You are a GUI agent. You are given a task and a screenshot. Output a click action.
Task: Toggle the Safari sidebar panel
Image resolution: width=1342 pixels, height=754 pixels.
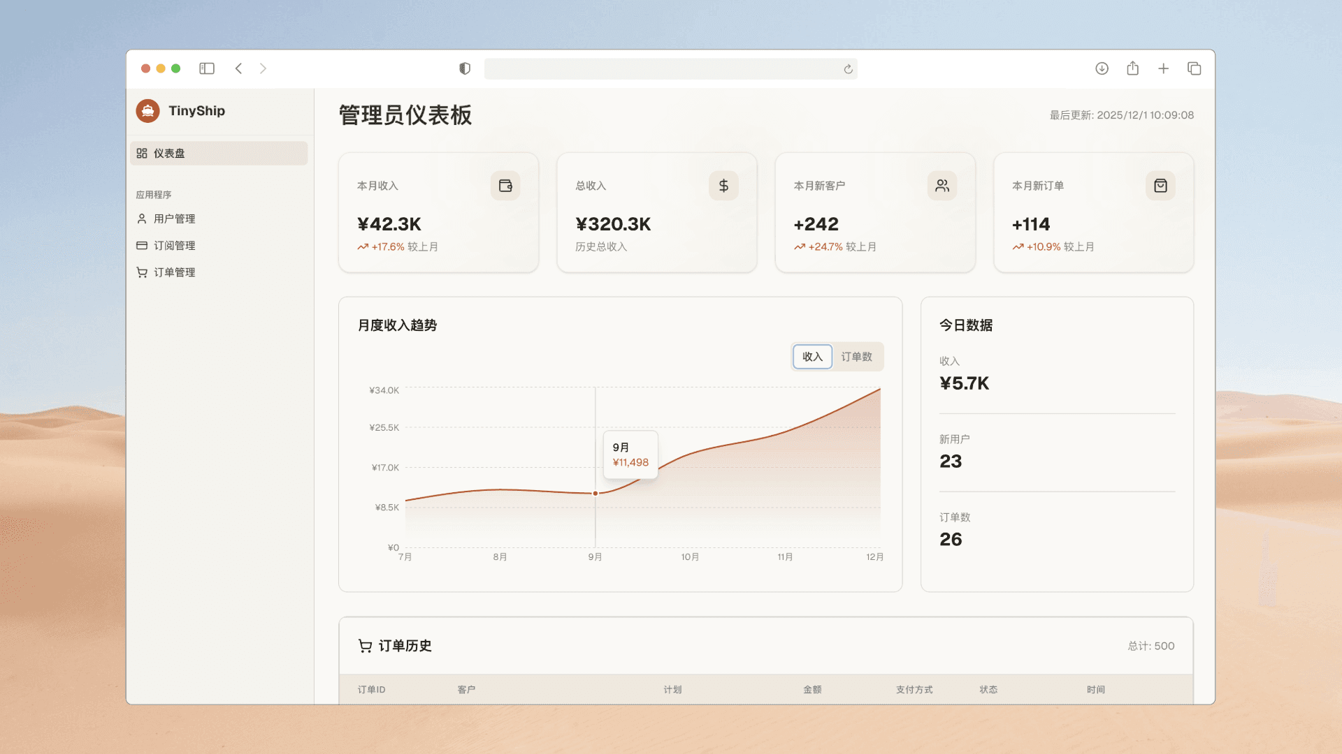point(206,68)
